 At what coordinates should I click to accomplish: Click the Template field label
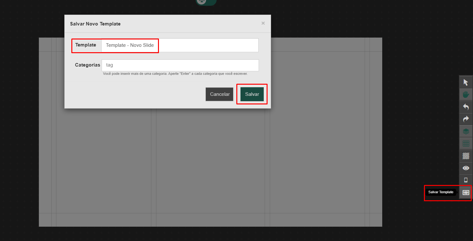tap(86, 45)
